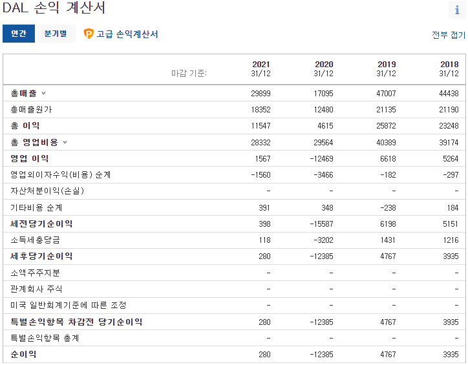The height and width of the screenshot is (365, 468).
Task: Click cost of revenue value 18352
Action: tap(261, 110)
